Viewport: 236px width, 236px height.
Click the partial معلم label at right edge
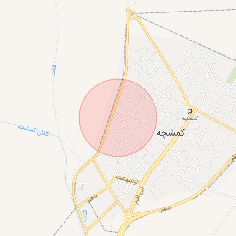tap(234, 158)
